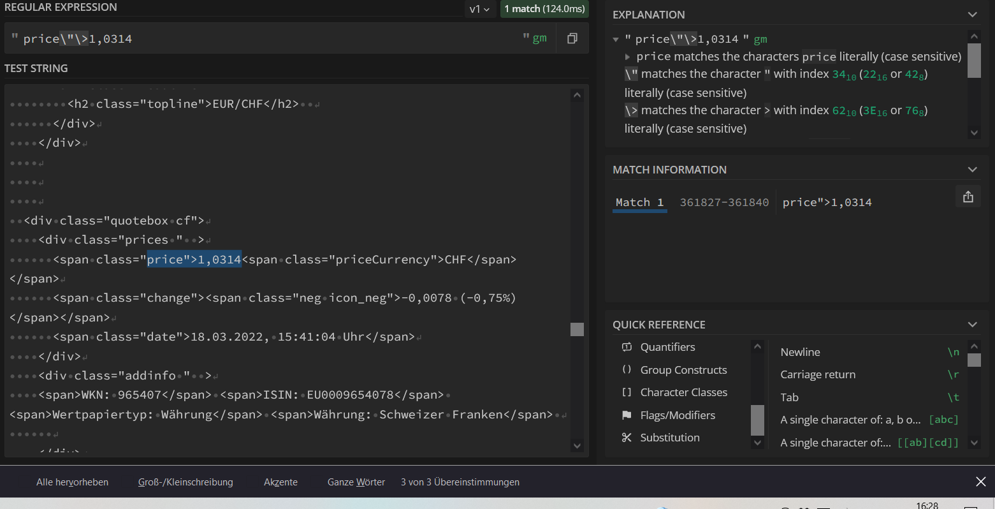The image size is (995, 509).
Task: Select the Match 1 tab
Action: [x=639, y=202]
